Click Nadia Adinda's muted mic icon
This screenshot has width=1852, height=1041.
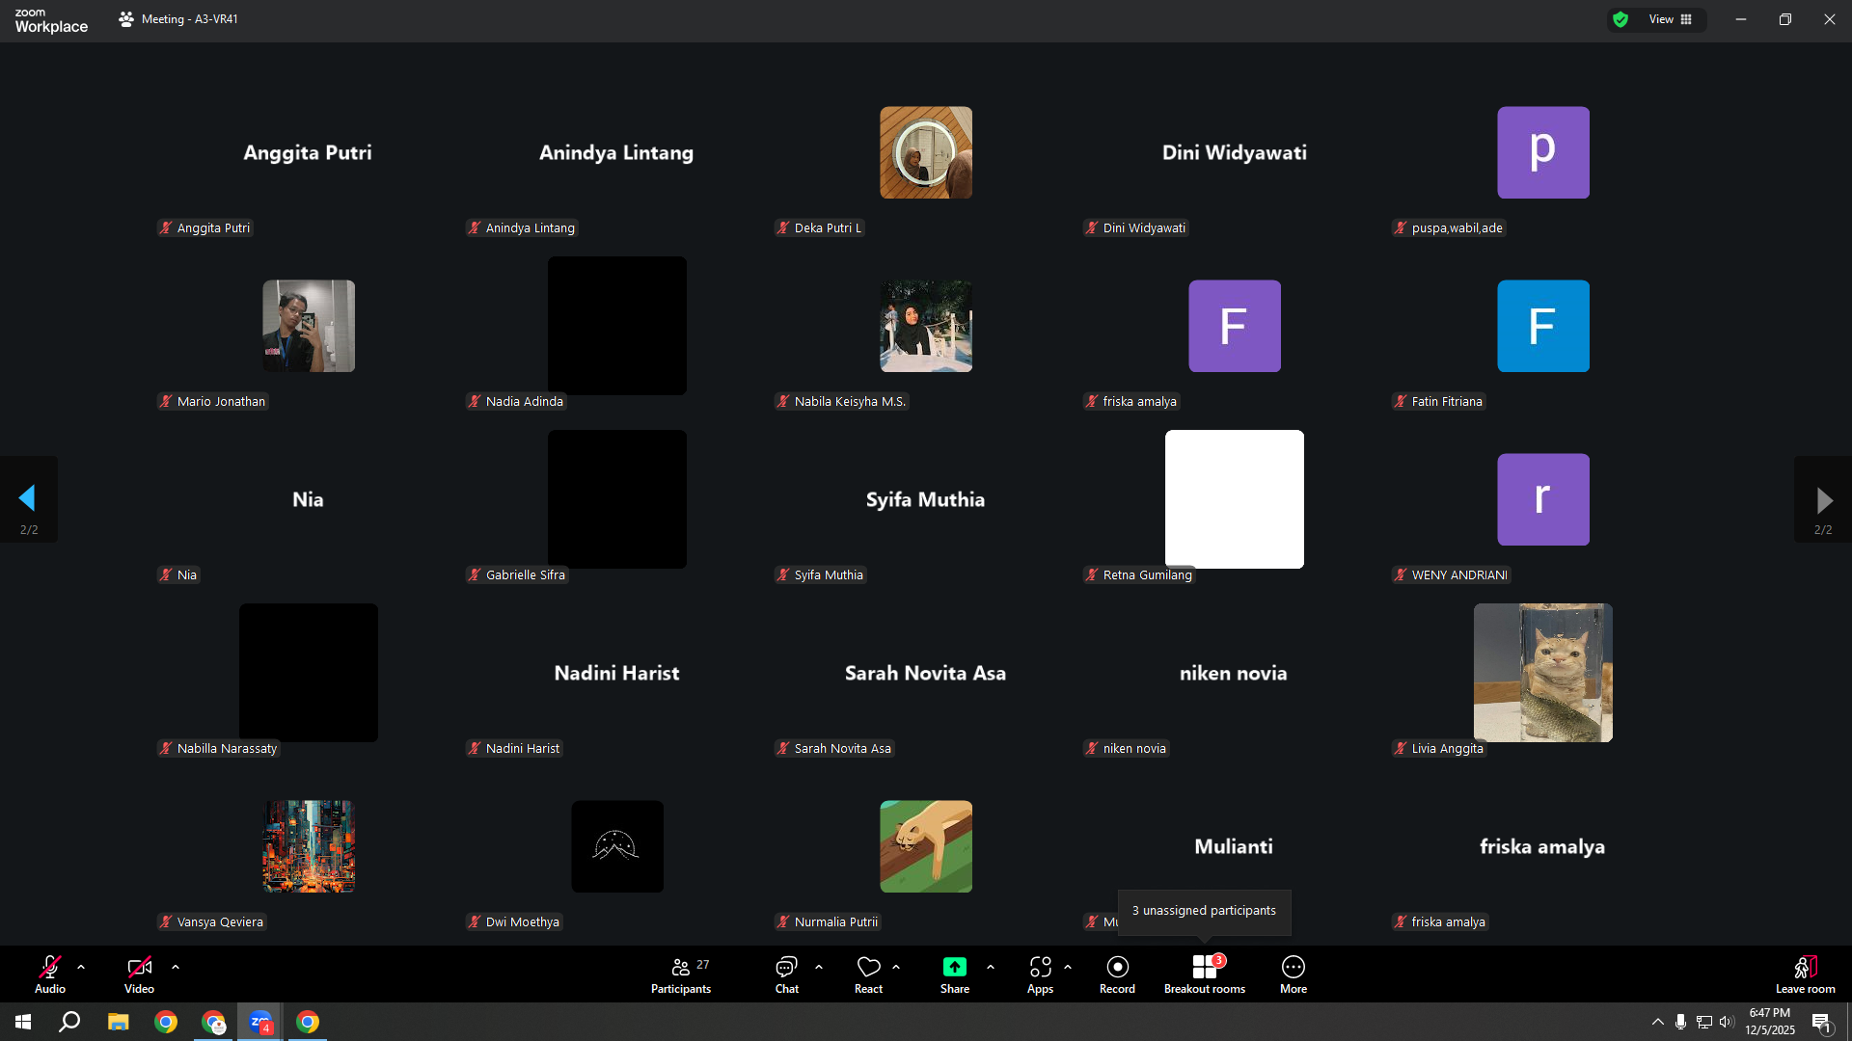point(475,402)
